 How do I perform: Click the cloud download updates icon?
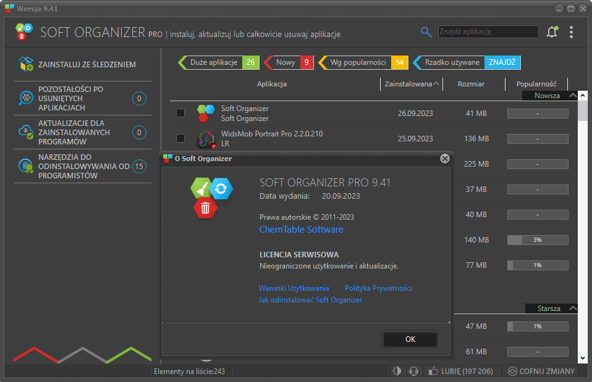[x=26, y=132]
